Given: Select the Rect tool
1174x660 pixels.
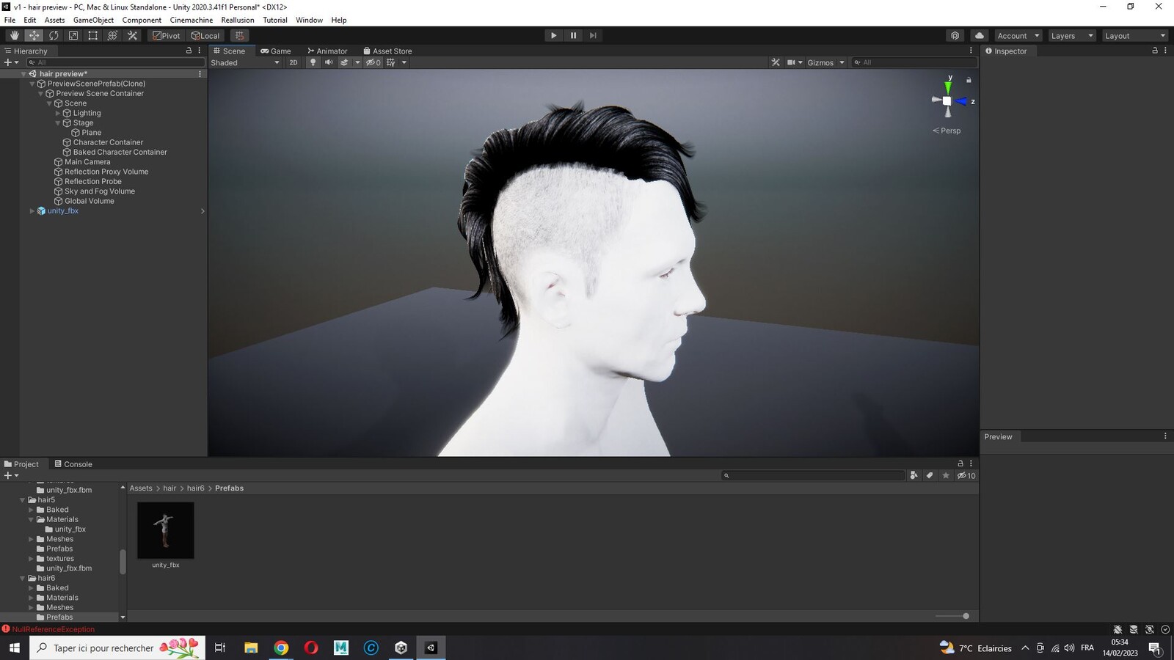Looking at the screenshot, I should point(93,35).
